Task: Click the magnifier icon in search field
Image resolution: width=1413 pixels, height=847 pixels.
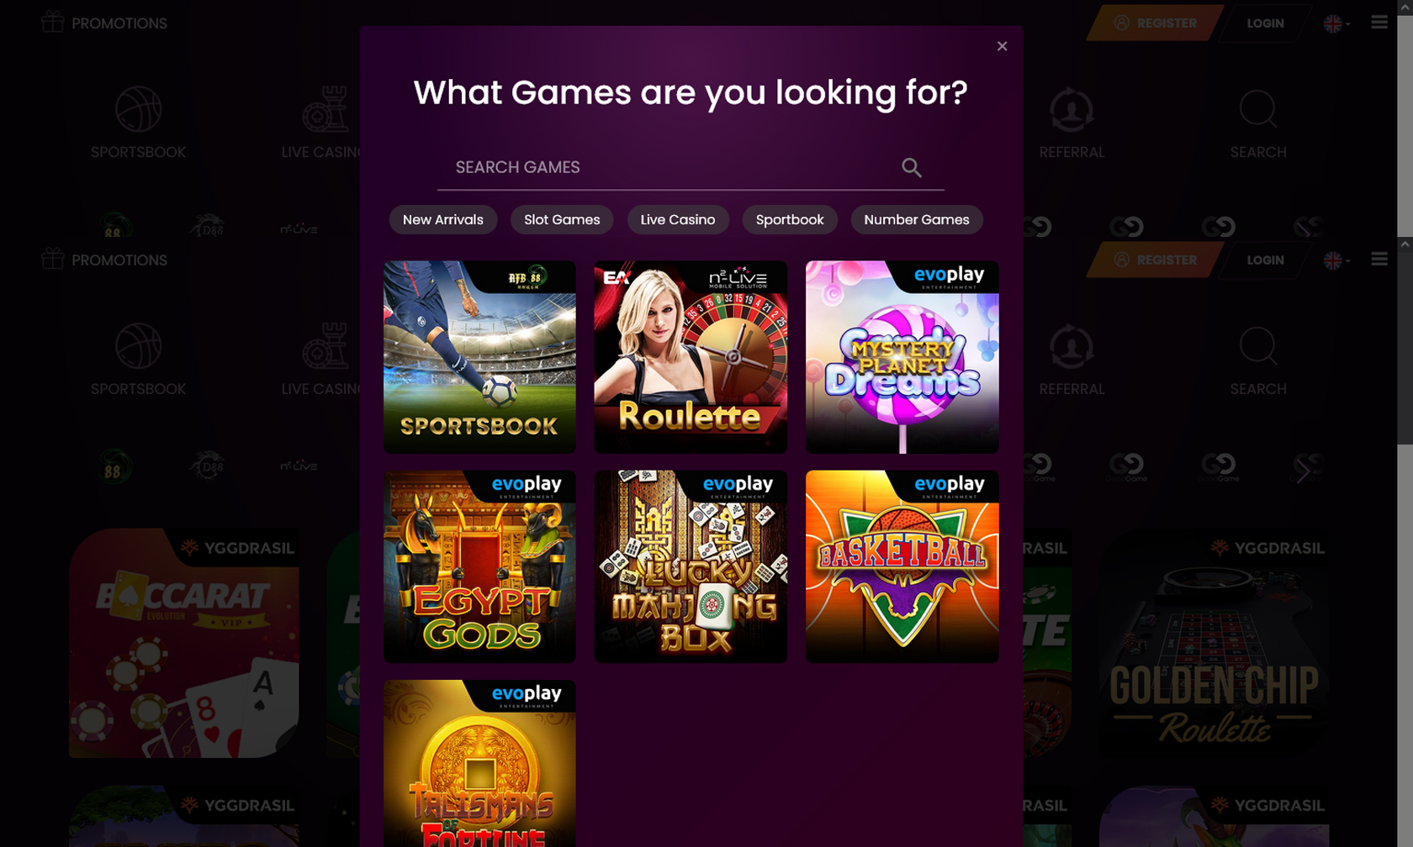Action: (912, 168)
